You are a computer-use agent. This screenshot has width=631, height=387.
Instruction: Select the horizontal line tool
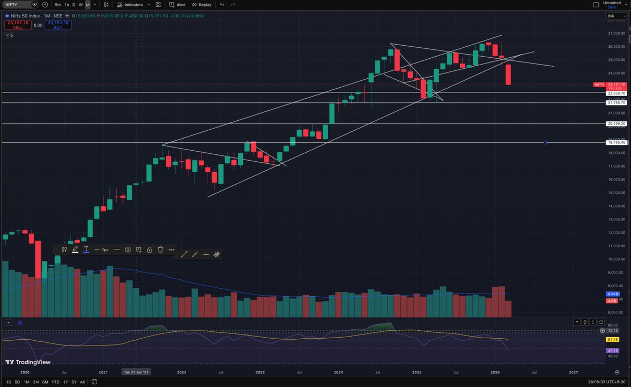(206, 254)
